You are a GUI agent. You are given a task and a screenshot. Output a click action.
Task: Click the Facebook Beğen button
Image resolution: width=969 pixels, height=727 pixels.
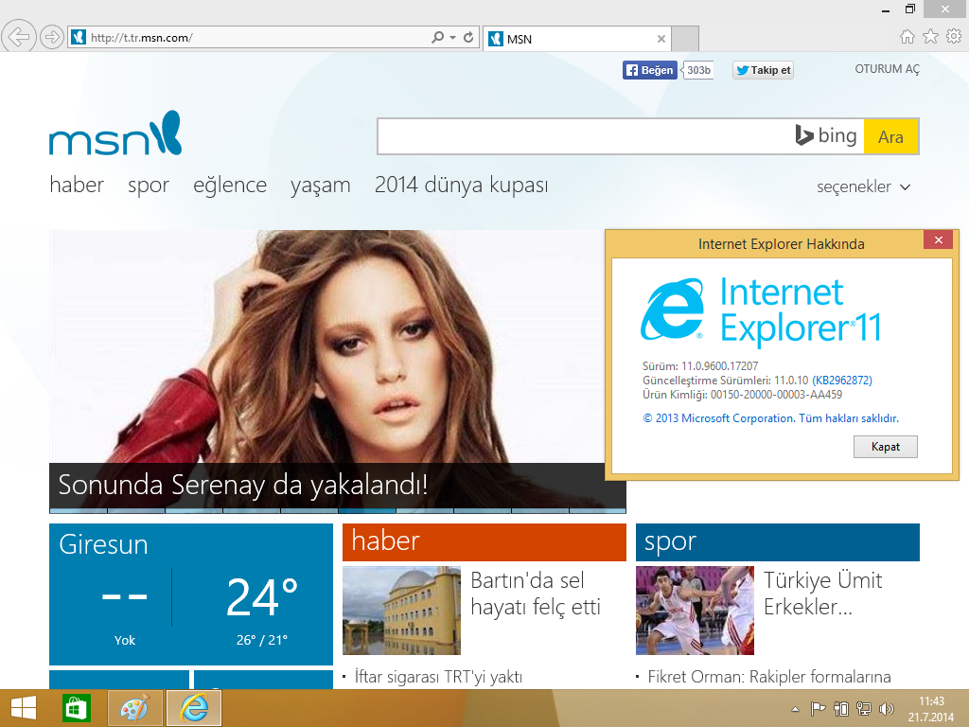(x=649, y=70)
